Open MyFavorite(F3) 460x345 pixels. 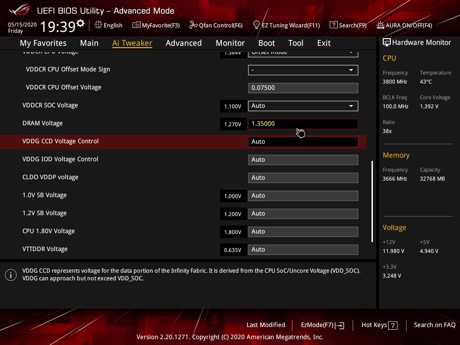pyautogui.click(x=156, y=25)
